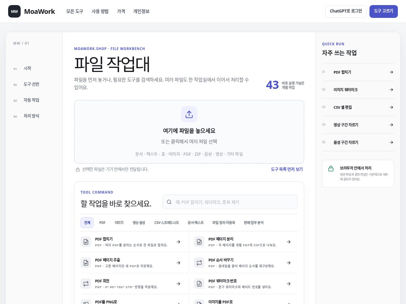Screen dimensions: 406x304
Task: Select the 파일 정리·자동화 filter tab
Action: 224,223
